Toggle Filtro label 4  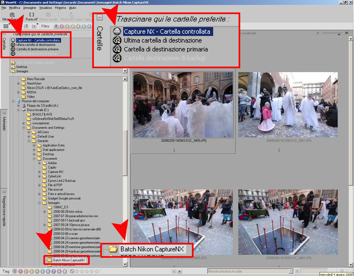[78, 26]
